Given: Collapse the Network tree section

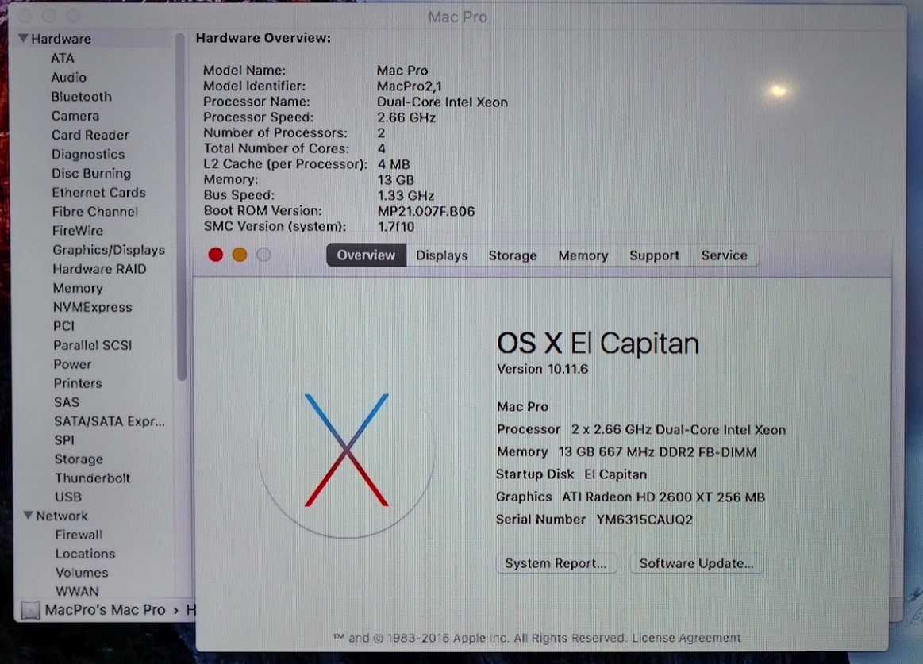Looking at the screenshot, I should (28, 515).
